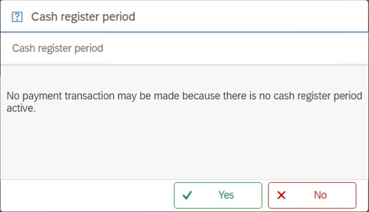Click the gray area above the message text
The width and height of the screenshot is (369, 212).
[185, 78]
